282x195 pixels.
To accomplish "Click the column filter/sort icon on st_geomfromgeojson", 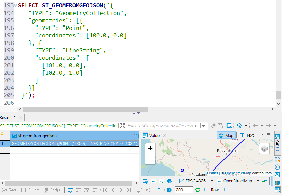I will coord(137,136).
